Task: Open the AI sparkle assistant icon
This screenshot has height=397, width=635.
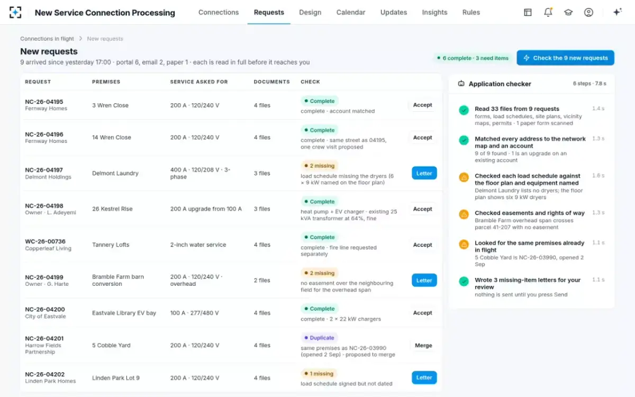Action: (x=617, y=12)
